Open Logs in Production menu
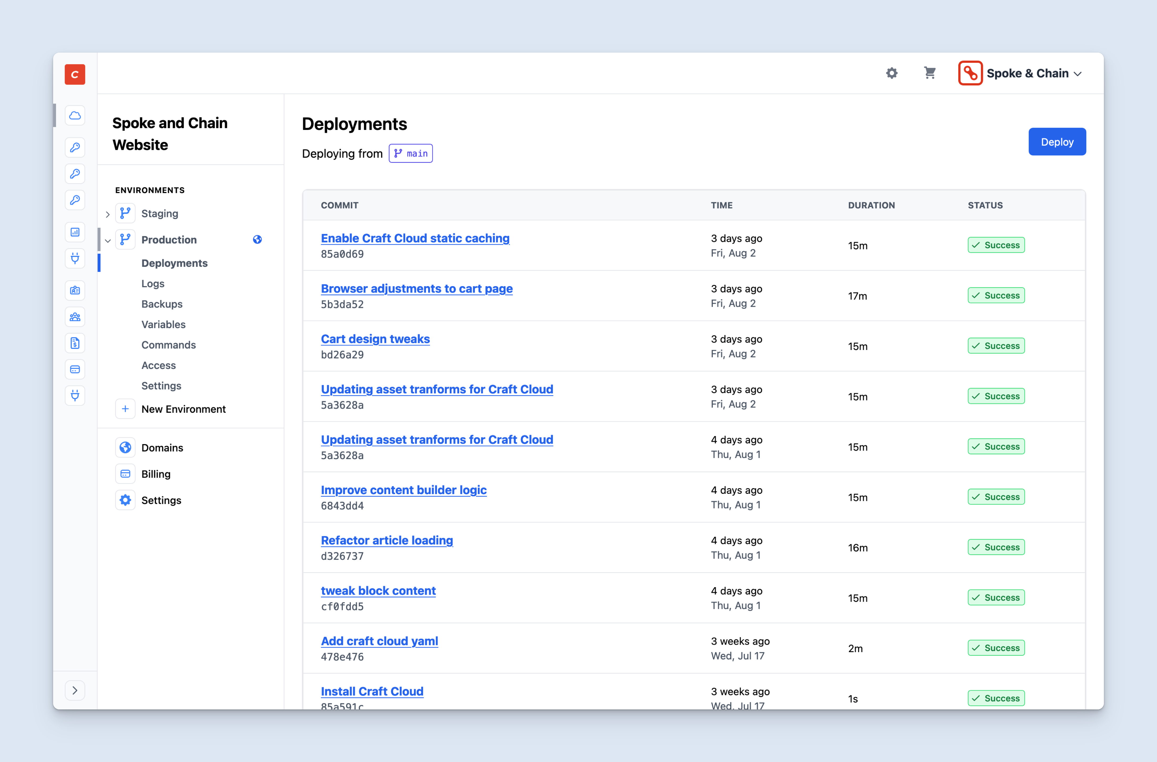Image resolution: width=1157 pixels, height=762 pixels. pyautogui.click(x=153, y=283)
